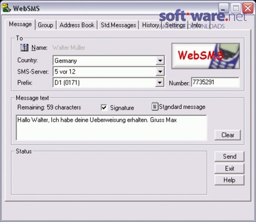
Task: Switch to the Message tab
Action: (20, 24)
